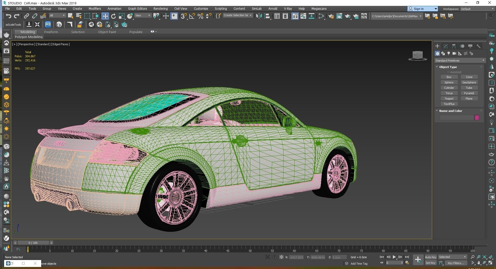Click the Set Key button

click(431, 263)
